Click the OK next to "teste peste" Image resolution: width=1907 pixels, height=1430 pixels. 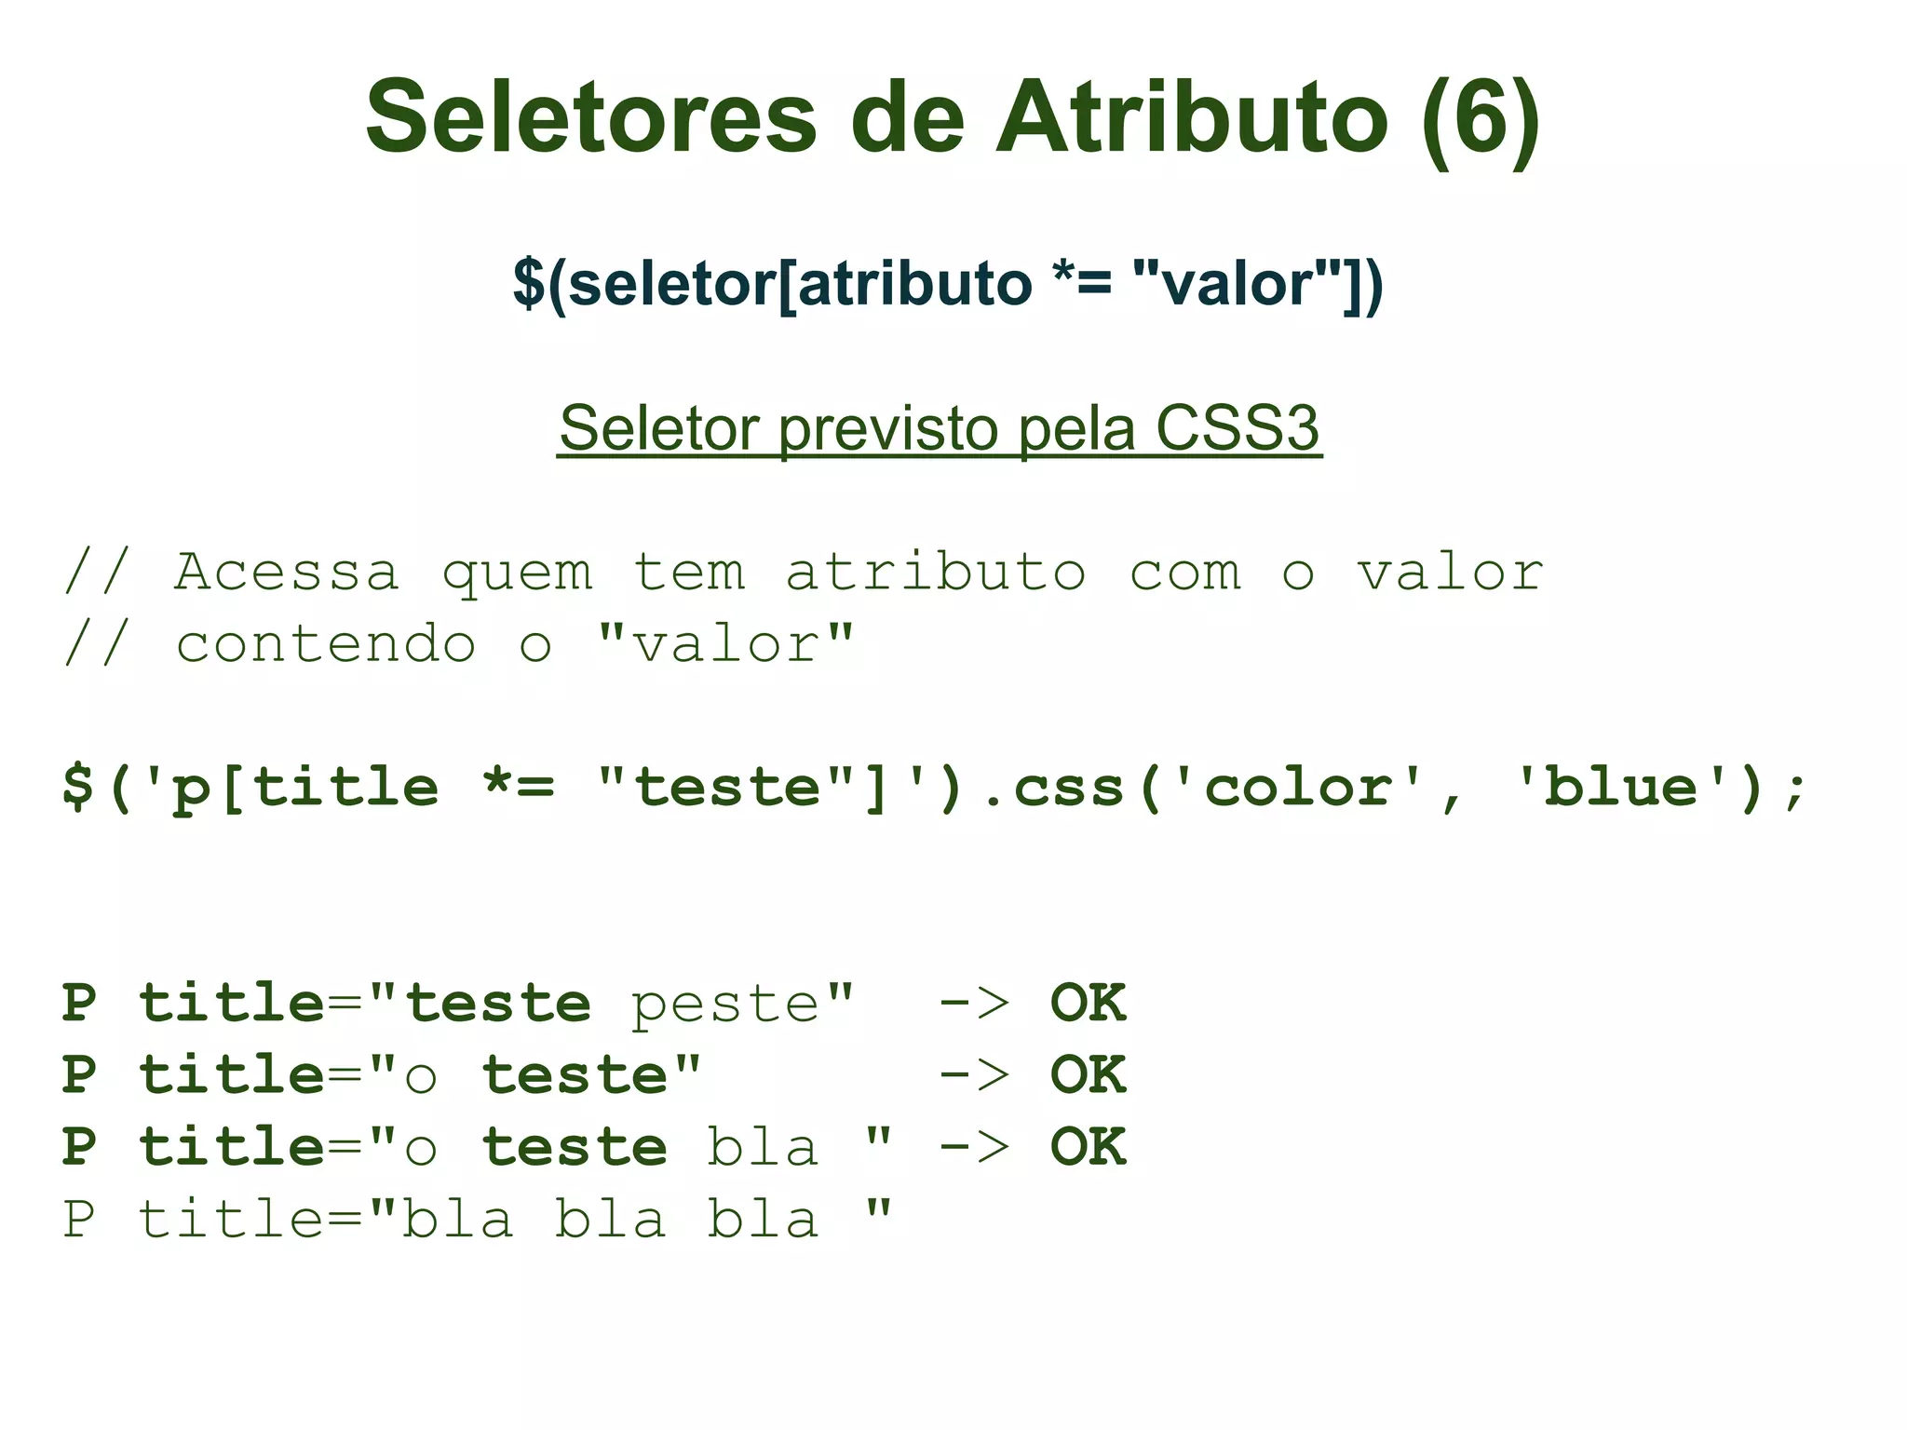1089,1003
